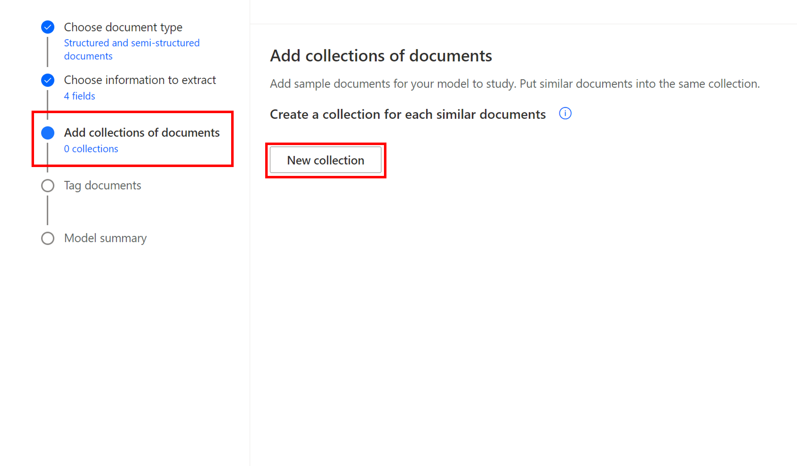Click the empty circle beside Model summary
This screenshot has height=466, width=797.
click(x=47, y=238)
